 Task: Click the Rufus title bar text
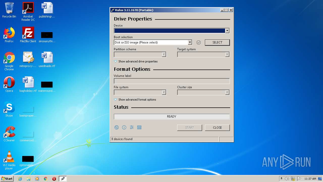coord(134,10)
